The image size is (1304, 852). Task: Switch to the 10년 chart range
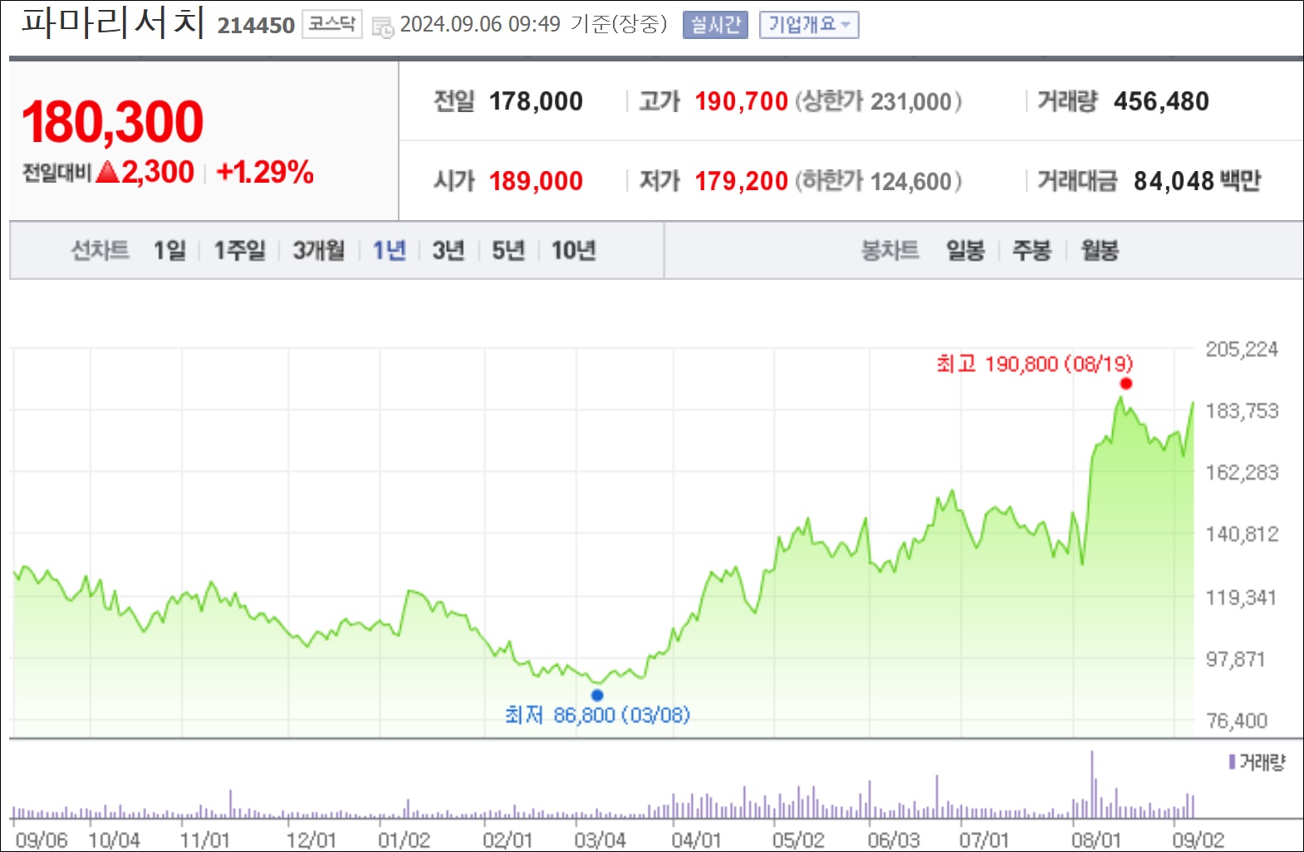574,250
